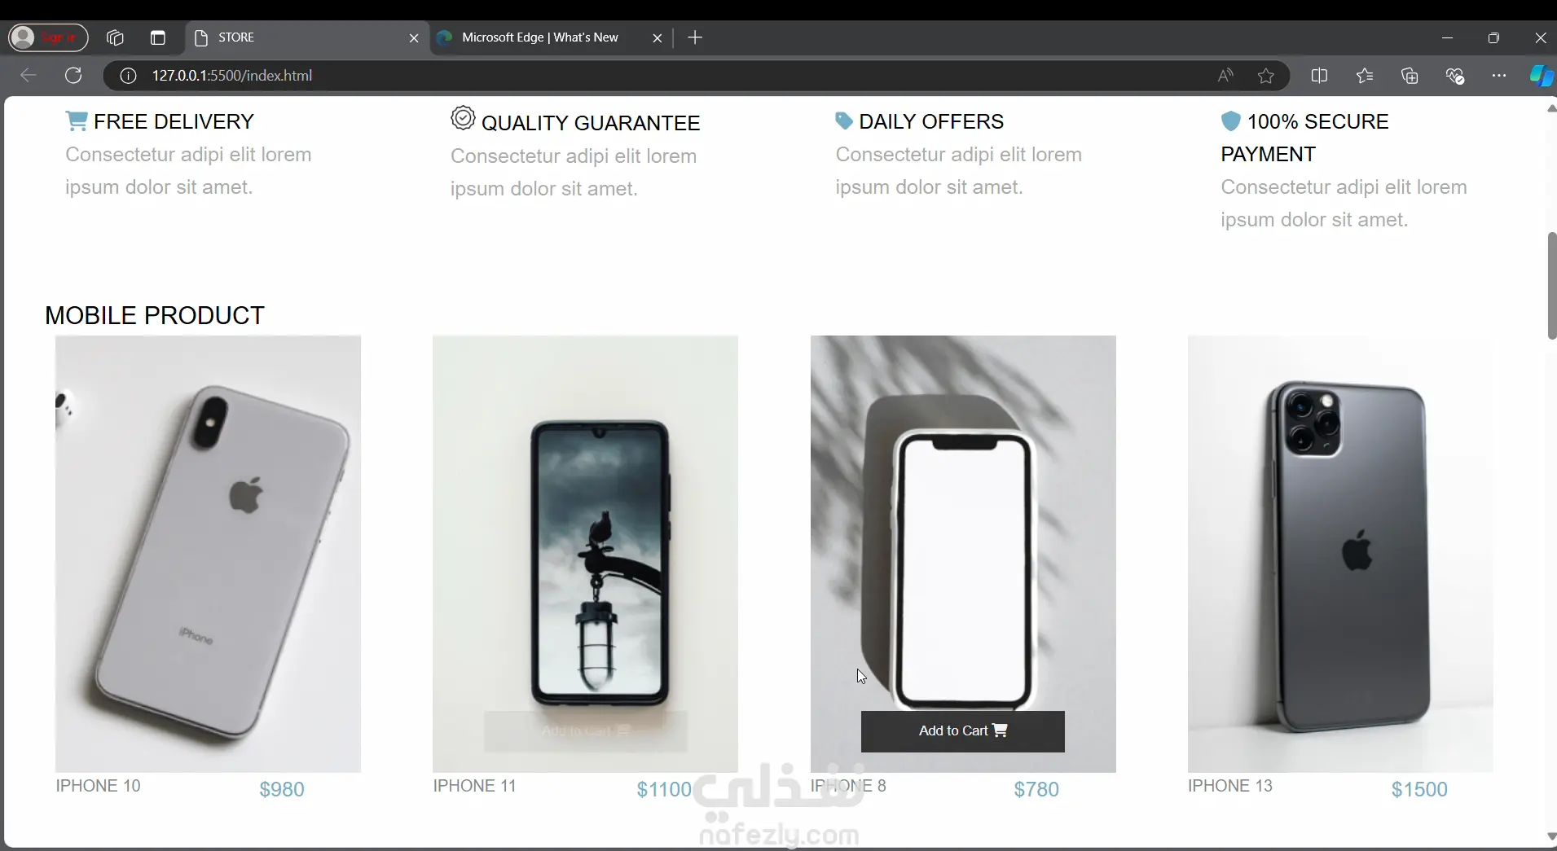Image resolution: width=1557 pixels, height=851 pixels.
Task: Select the iPhone 13 product image
Action: (x=1340, y=554)
